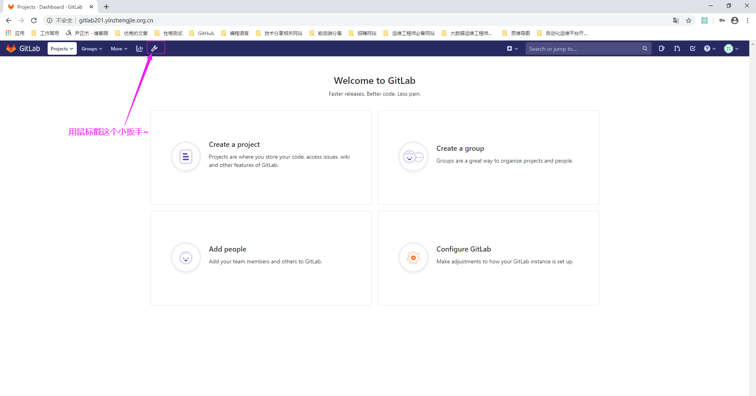756x396 pixels.
Task: Click the address bar URL
Action: click(x=116, y=20)
